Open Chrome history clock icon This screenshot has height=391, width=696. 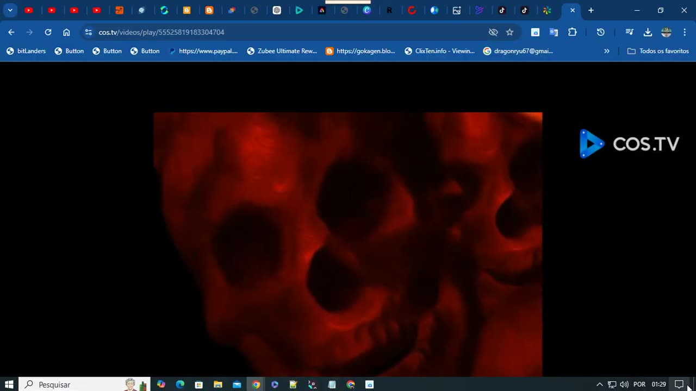click(x=600, y=32)
